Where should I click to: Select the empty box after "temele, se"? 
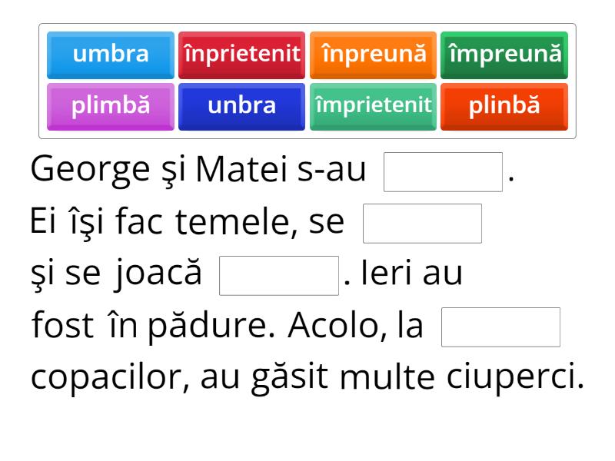pyautogui.click(x=422, y=224)
